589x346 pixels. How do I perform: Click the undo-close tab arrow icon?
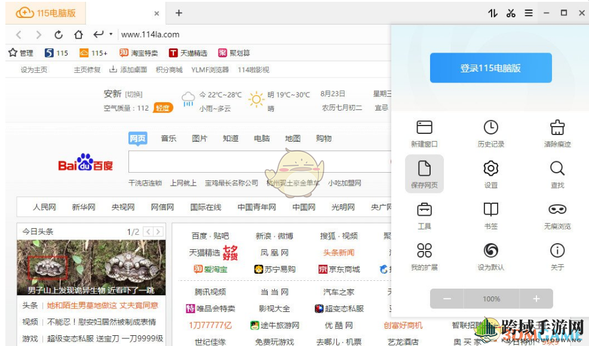99,35
